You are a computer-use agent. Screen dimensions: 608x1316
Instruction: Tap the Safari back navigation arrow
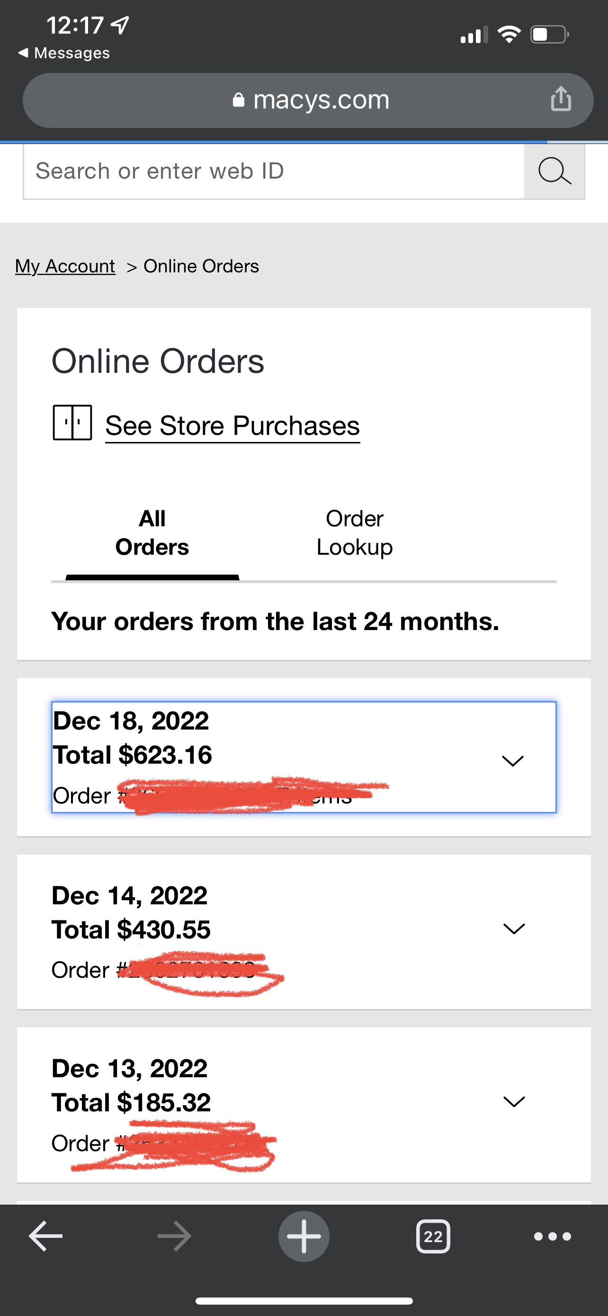tap(45, 1236)
